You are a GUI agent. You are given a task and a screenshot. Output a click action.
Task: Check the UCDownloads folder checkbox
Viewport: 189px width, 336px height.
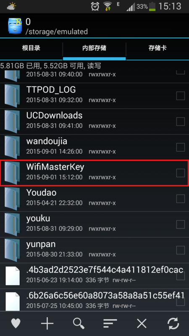[181, 121]
